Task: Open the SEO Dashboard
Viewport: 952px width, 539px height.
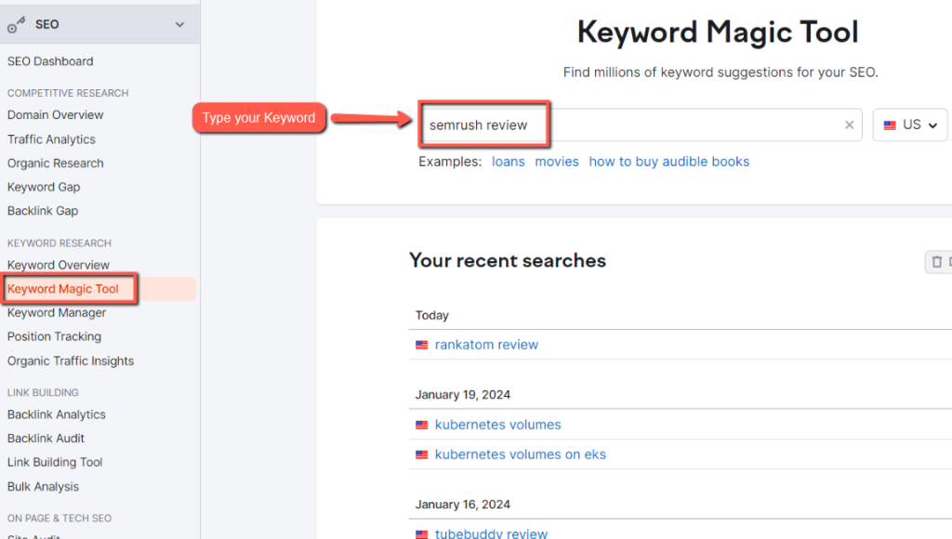Action: 49,61
